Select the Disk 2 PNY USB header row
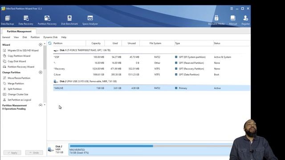 pos(151,81)
